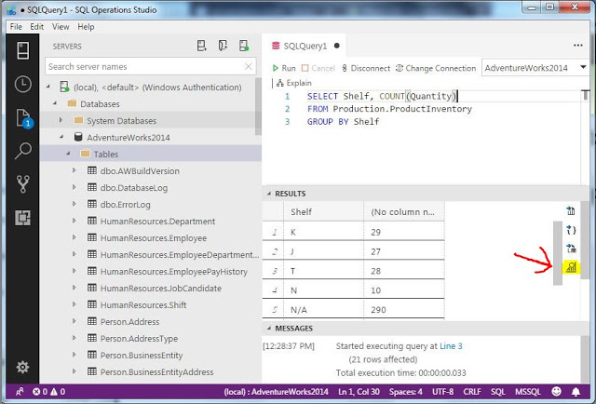Click UTF-8 encoding in status bar

click(x=443, y=392)
